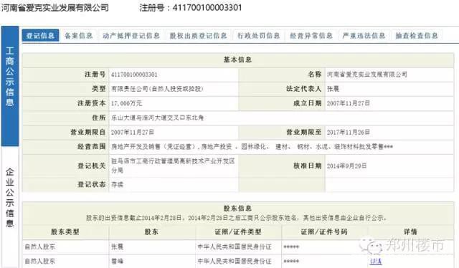The height and width of the screenshot is (268, 459).
Task: Click the 法定代表人 value 张晨
Action: click(333, 89)
